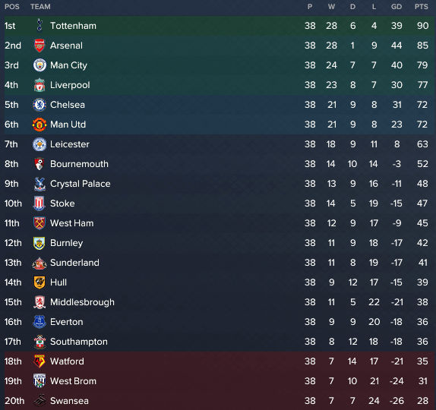436x410 pixels.
Task: Click the Arsenal club badge
Action: (39, 46)
